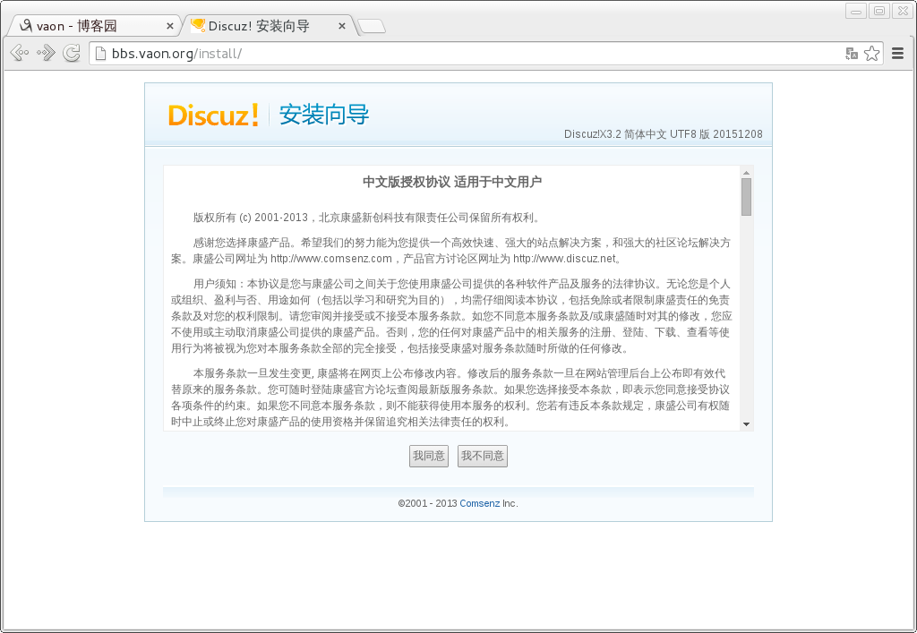Click the agreement scrollbar down arrow
This screenshot has height=633, width=917.
pyautogui.click(x=746, y=424)
